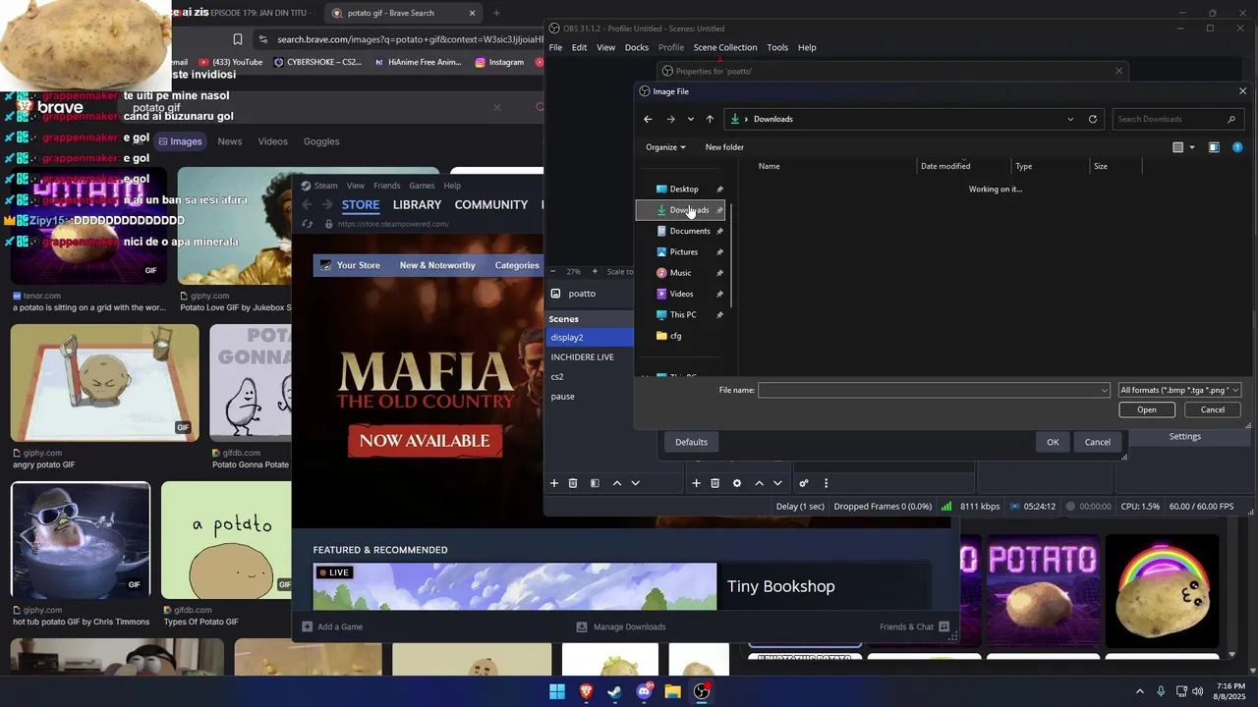Reload the Steam store page
The height and width of the screenshot is (707, 1258).
[307, 224]
